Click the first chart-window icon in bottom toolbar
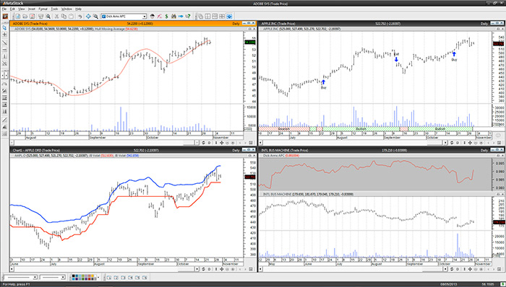The image size is (506, 287). coord(109,278)
